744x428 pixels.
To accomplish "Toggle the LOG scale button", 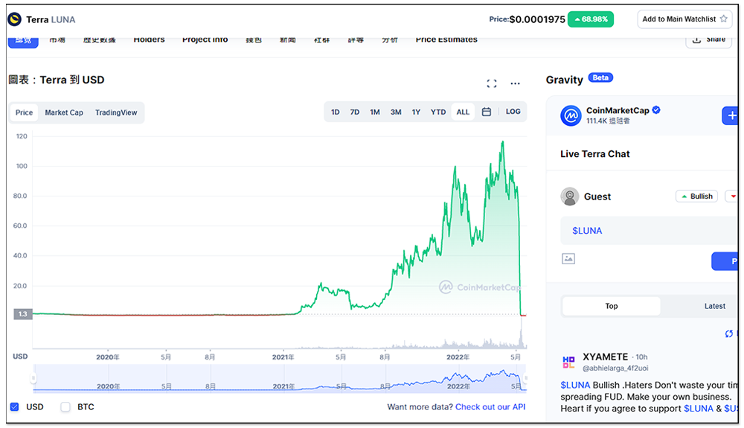I will pyautogui.click(x=513, y=112).
